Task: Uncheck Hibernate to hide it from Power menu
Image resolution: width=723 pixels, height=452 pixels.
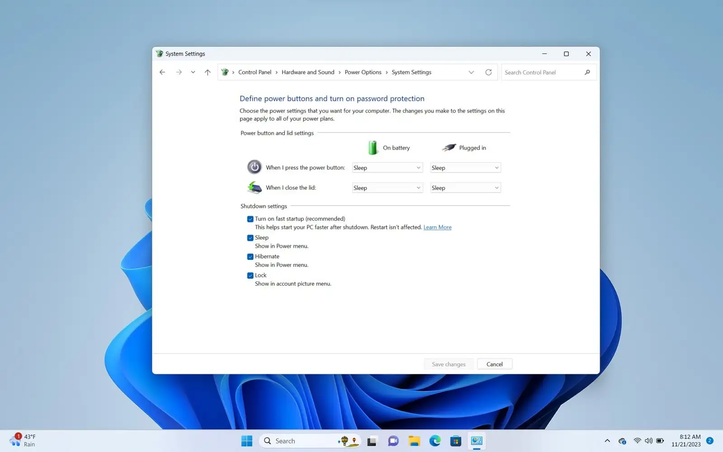Action: [x=250, y=256]
